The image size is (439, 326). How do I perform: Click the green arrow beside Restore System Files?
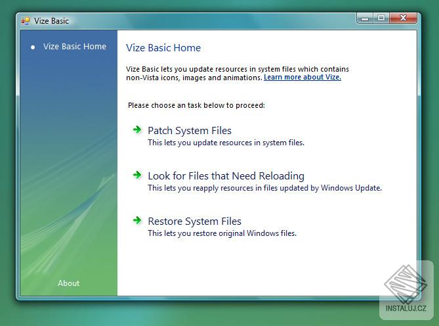pyautogui.click(x=137, y=221)
